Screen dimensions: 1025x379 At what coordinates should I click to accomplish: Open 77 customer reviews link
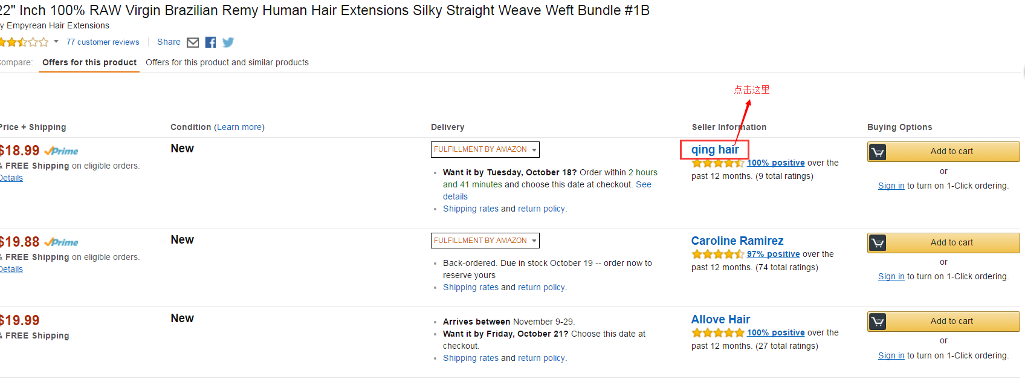(x=103, y=42)
